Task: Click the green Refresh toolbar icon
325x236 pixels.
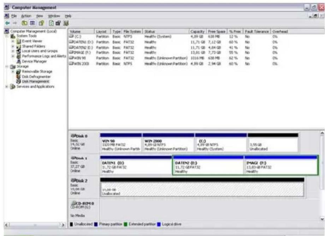Action: (x=51, y=23)
